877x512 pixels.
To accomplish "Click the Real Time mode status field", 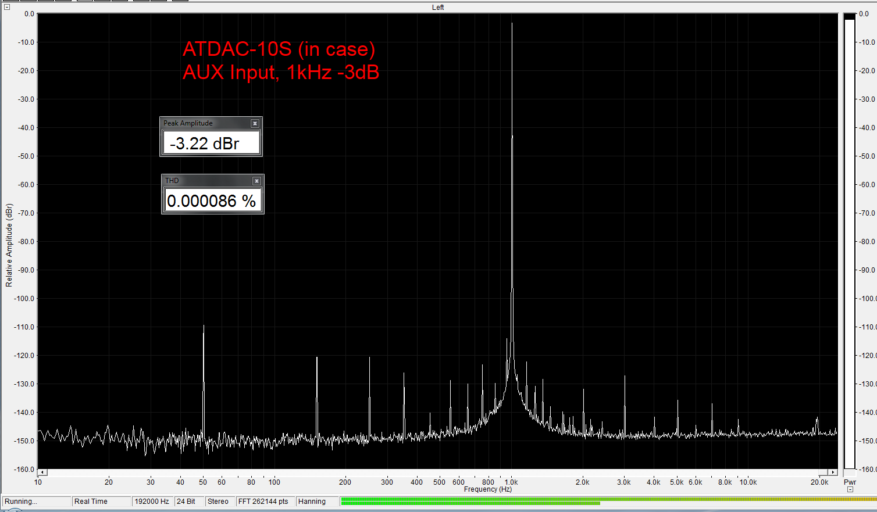I will [101, 502].
